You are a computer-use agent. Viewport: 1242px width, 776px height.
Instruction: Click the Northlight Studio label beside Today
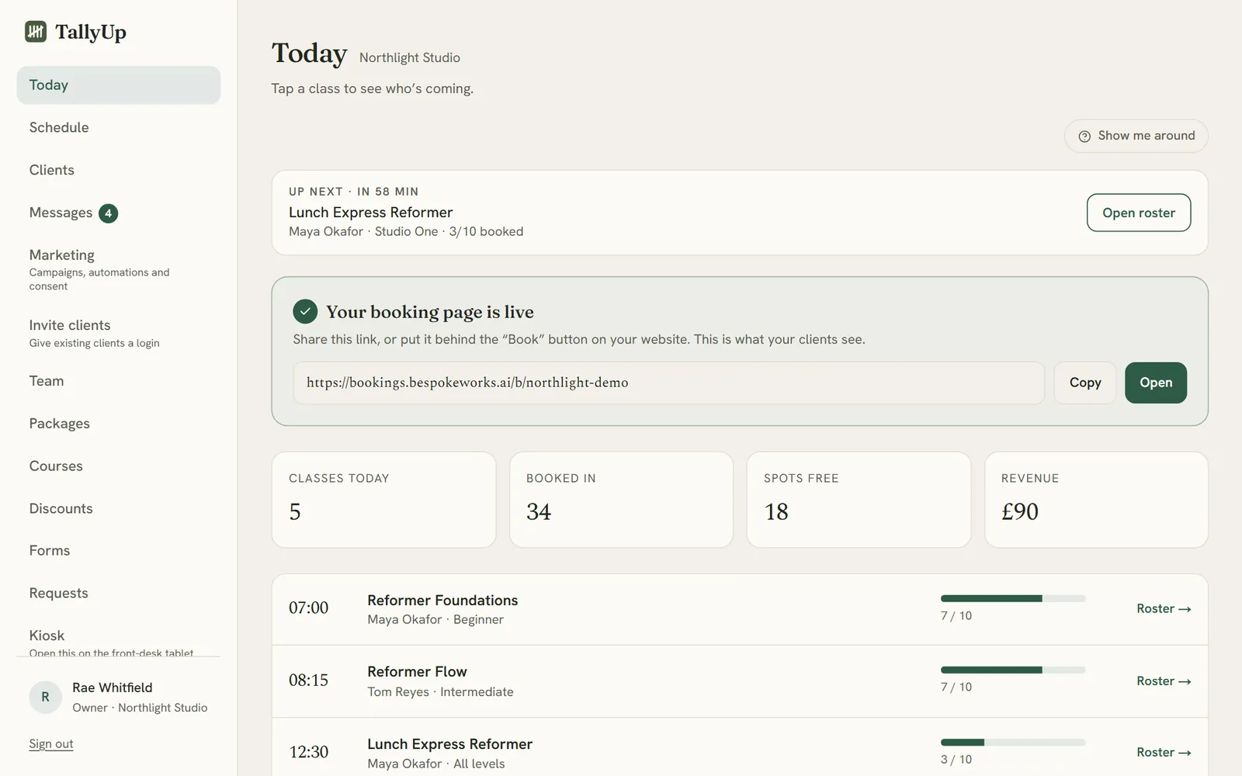tap(410, 58)
